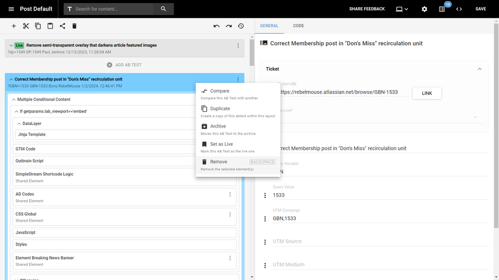Image resolution: width=499 pixels, height=280 pixels.
Task: Open the hamburger navigation menu
Action: click(11, 9)
